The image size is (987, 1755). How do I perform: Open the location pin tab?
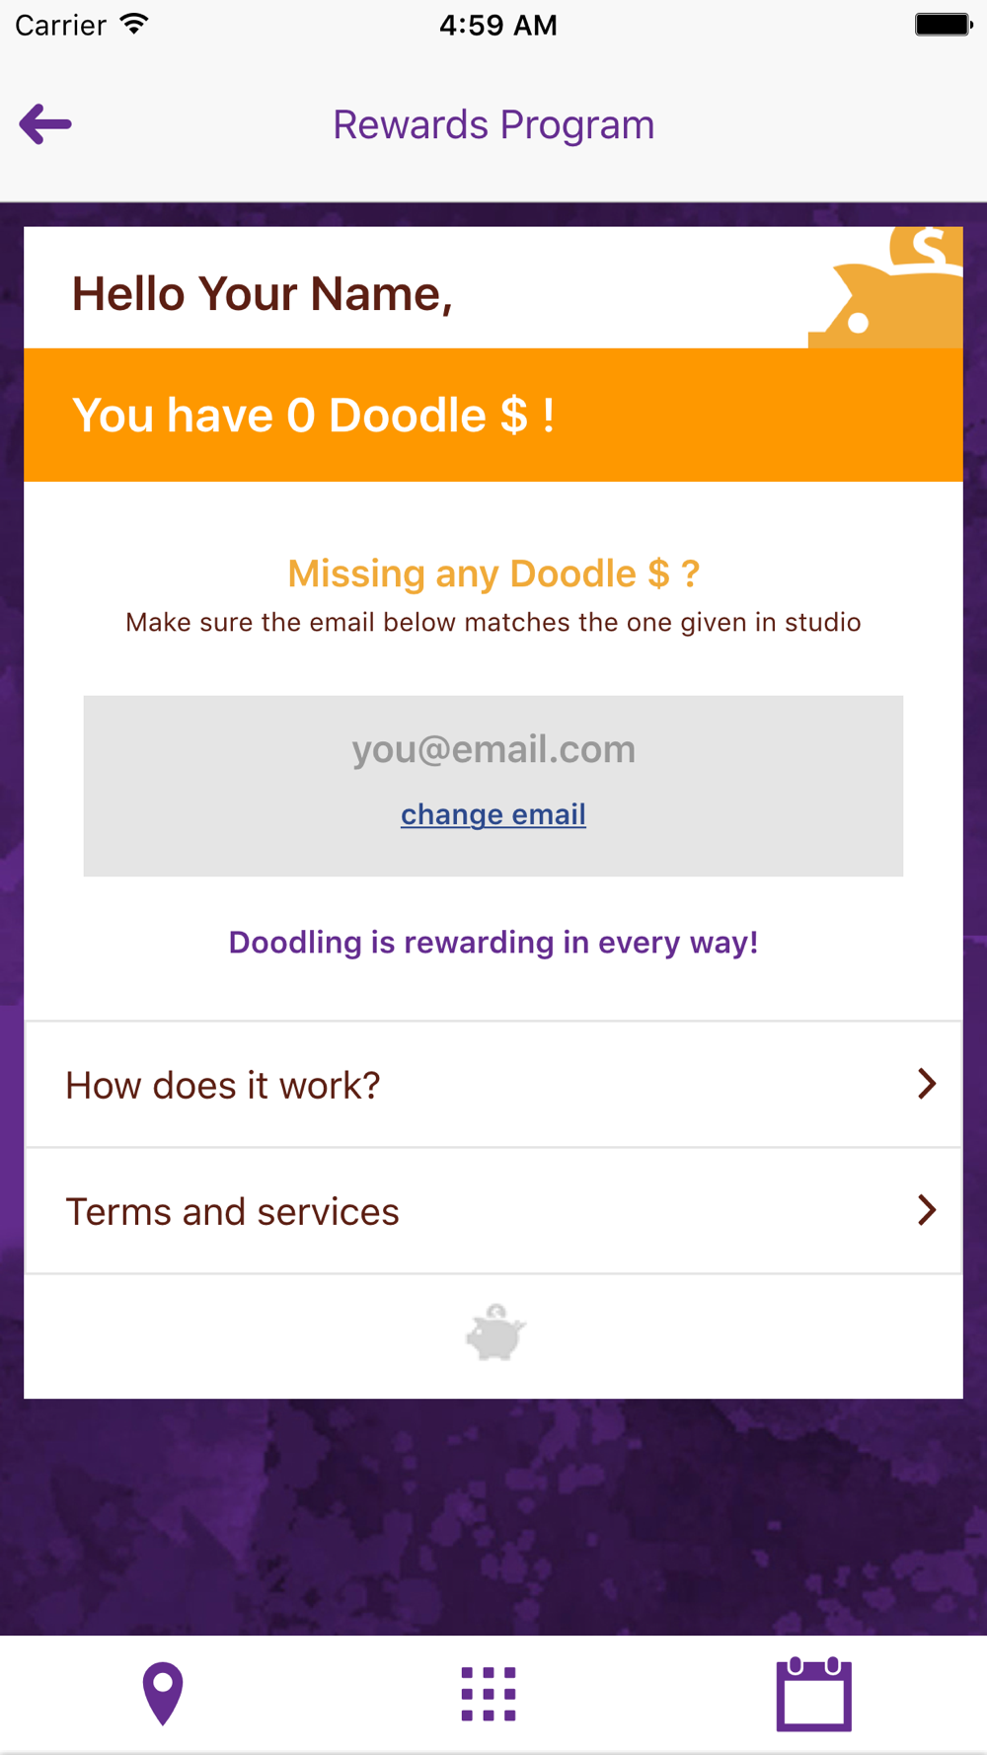[x=163, y=1694]
